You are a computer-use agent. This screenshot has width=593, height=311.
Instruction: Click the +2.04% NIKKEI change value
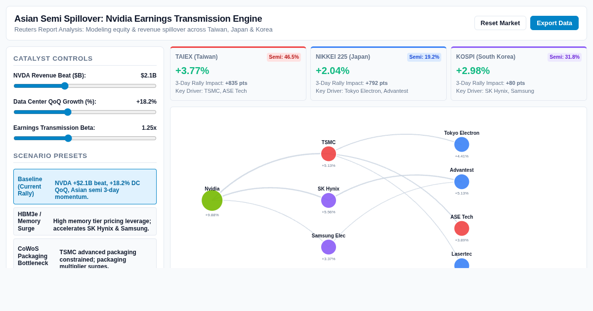333,71
